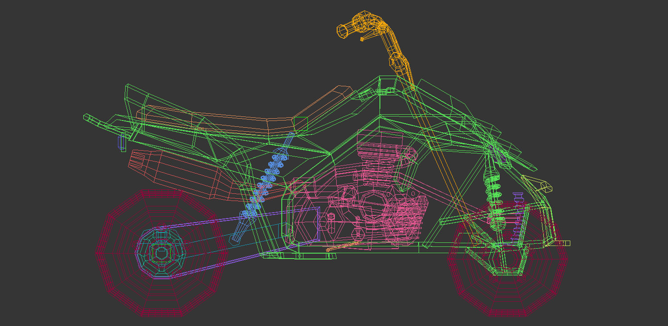Click the small blue rectangle near rear rack
The width and height of the screenshot is (668, 326).
(119, 143)
